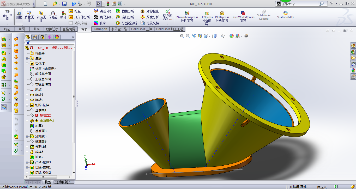Run 厚度分析 thickness analysis
This screenshot has width=356, height=189.
pos(150,17)
